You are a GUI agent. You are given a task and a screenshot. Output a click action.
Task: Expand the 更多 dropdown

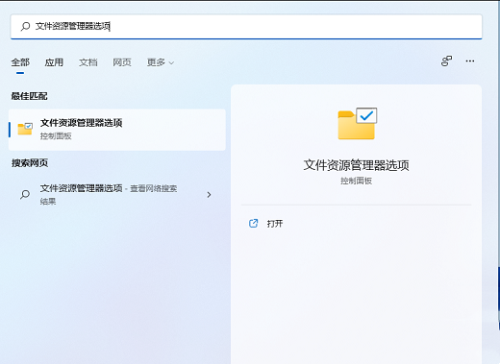click(x=161, y=62)
